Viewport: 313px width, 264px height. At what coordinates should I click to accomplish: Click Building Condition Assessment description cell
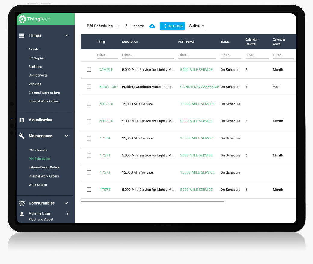pyautogui.click(x=147, y=87)
